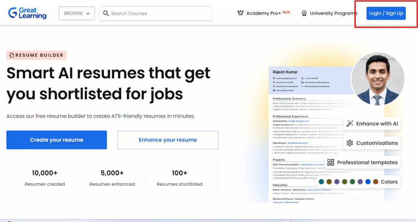Click the Professional templates grid icon
The width and height of the screenshot is (418, 222).
331,162
